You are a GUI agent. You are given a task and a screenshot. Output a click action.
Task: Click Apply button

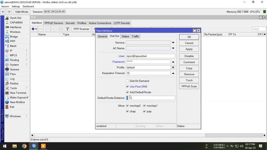[189, 49]
